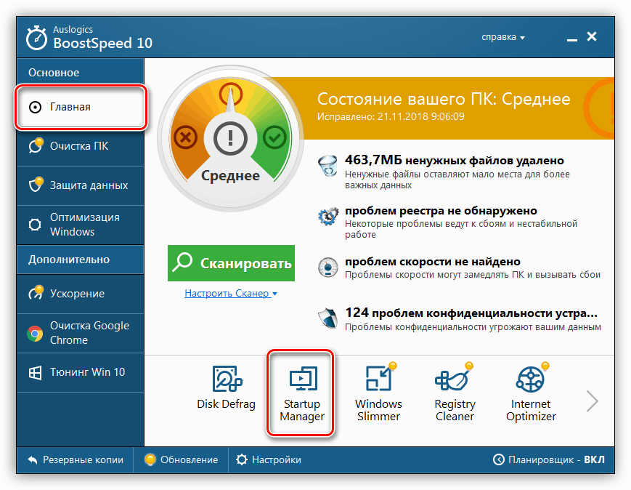Open Резервные копии backups
Image resolution: width=631 pixels, height=490 pixels.
76,459
